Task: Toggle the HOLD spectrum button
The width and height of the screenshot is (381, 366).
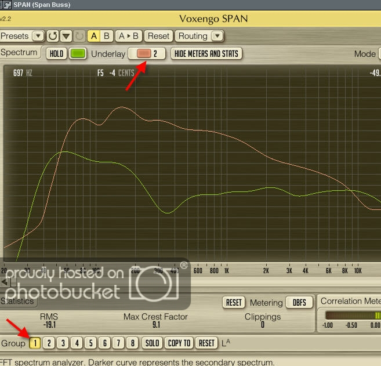Action: coord(56,53)
